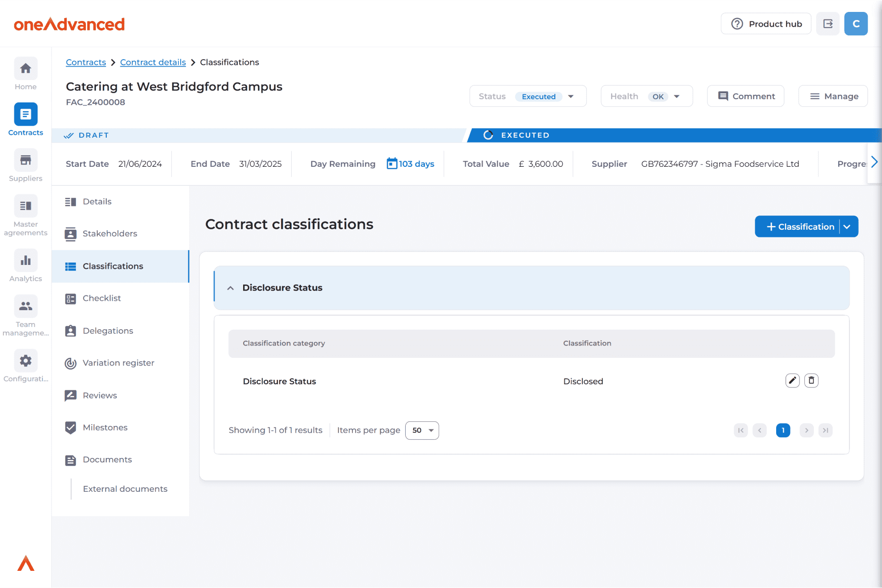Click the logout icon in header
This screenshot has height=588, width=882.
tap(828, 24)
